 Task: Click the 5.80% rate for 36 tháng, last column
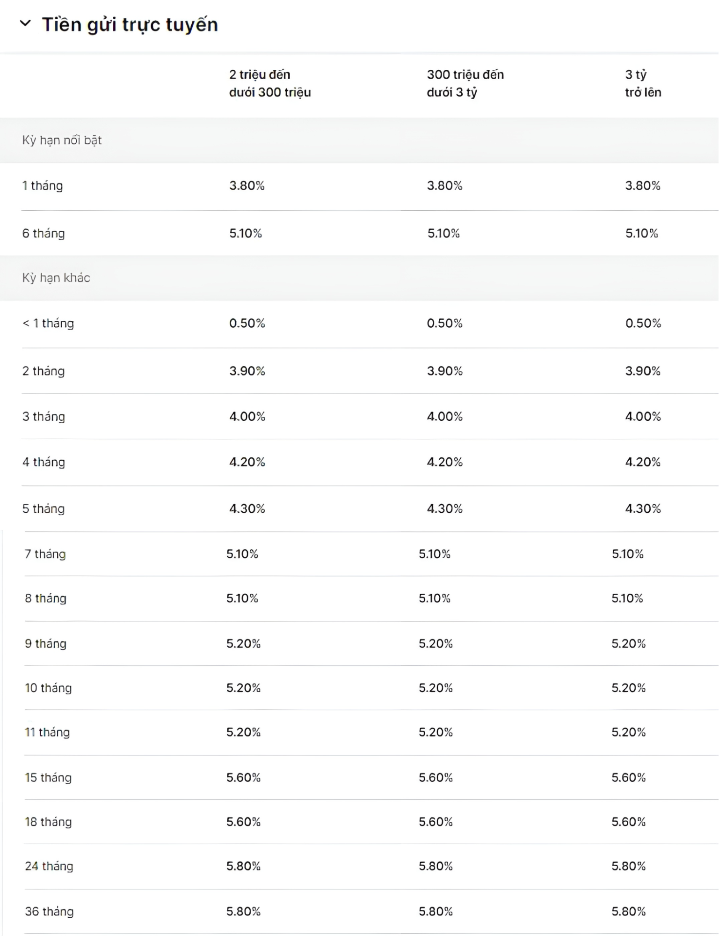pyautogui.click(x=629, y=911)
